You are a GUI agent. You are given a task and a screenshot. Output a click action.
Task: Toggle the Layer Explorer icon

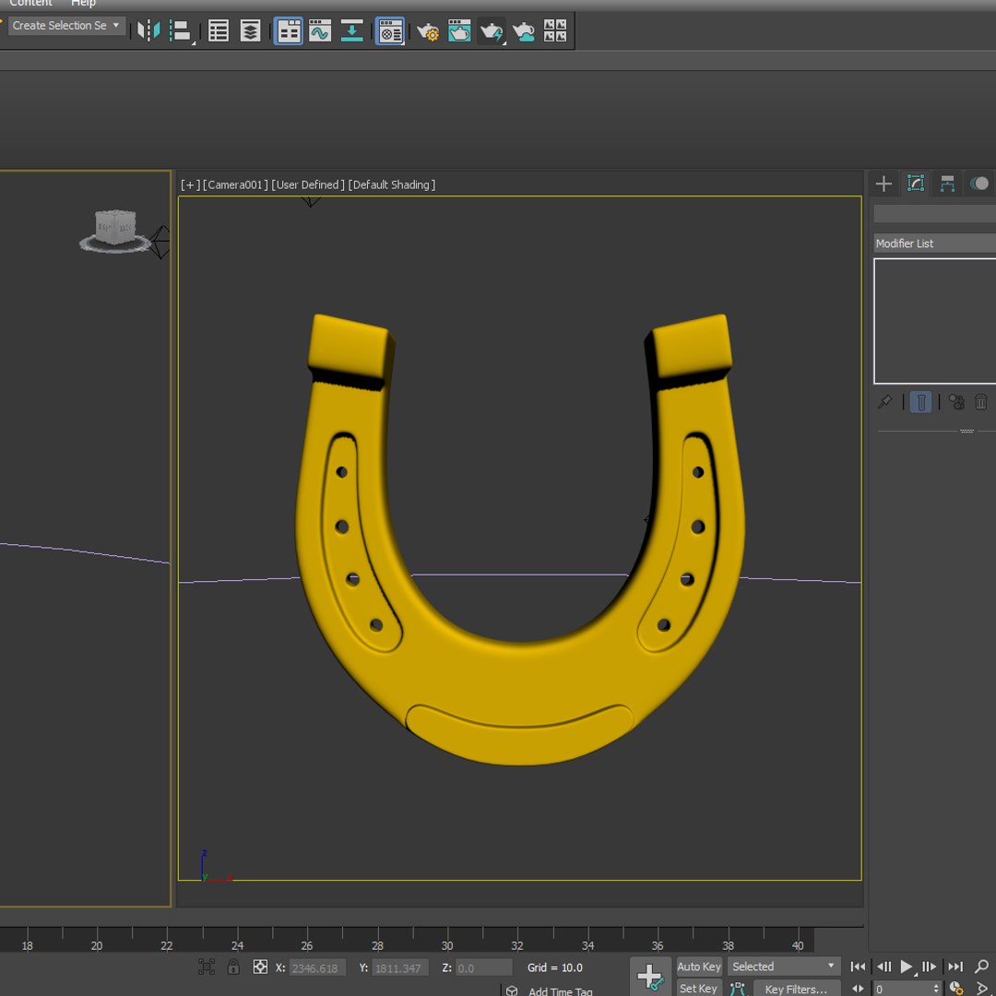coord(250,30)
